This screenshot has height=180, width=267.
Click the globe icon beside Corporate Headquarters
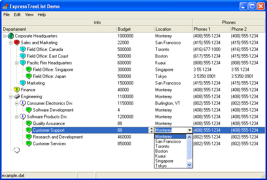coord(11,36)
